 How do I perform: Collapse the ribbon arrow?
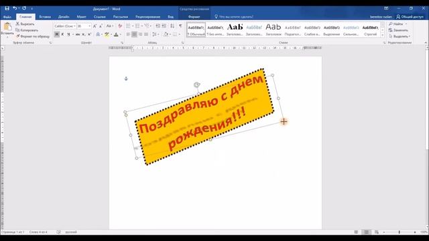(426, 43)
